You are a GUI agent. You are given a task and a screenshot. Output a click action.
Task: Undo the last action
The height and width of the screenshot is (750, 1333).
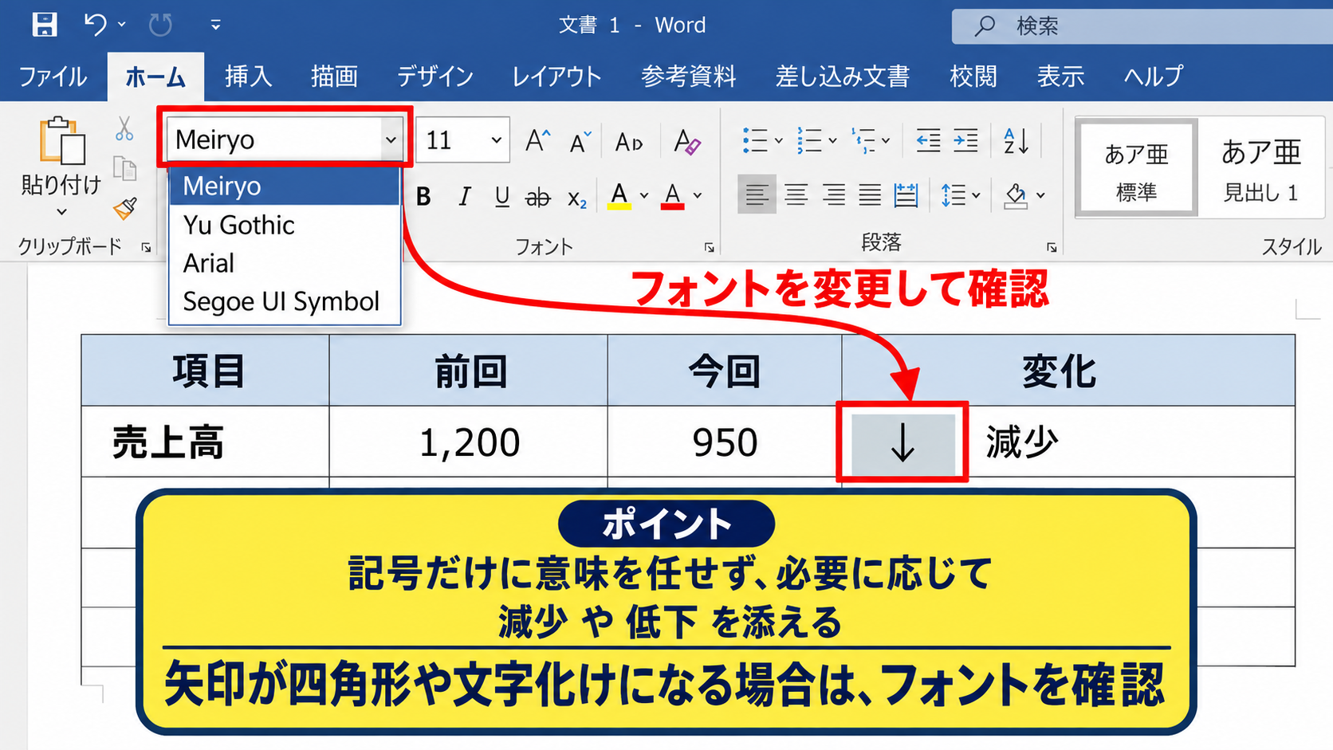point(95,25)
